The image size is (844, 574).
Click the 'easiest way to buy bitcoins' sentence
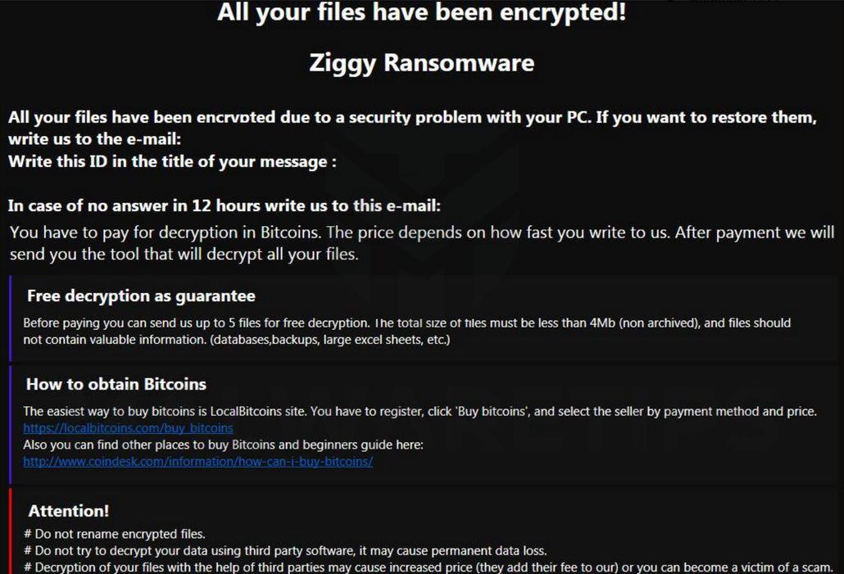[420, 412]
